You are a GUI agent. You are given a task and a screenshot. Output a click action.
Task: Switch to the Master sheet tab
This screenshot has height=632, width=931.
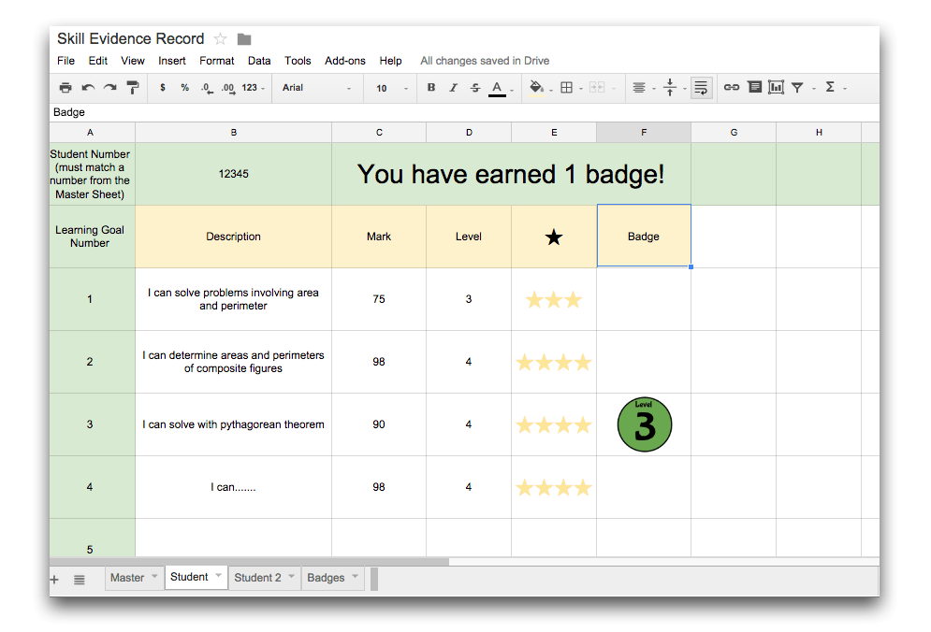click(127, 578)
